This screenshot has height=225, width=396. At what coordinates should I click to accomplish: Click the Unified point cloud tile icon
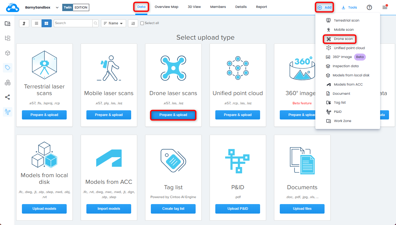click(x=238, y=68)
